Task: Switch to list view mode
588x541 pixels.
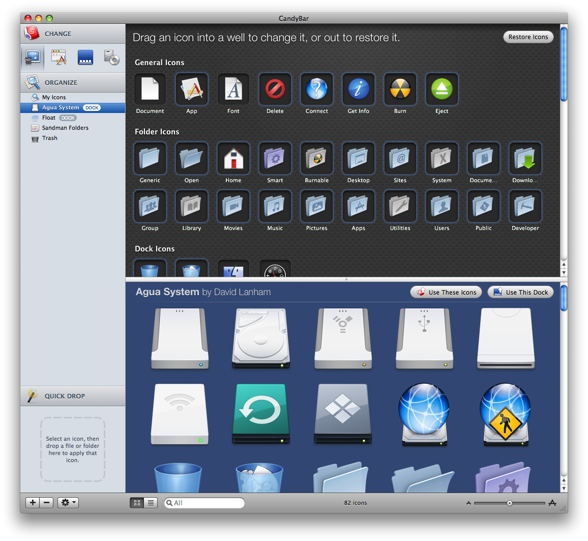Action: point(151,503)
